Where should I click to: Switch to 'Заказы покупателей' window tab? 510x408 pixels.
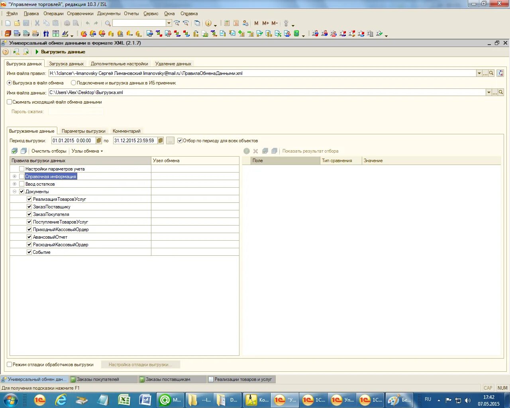103,379
